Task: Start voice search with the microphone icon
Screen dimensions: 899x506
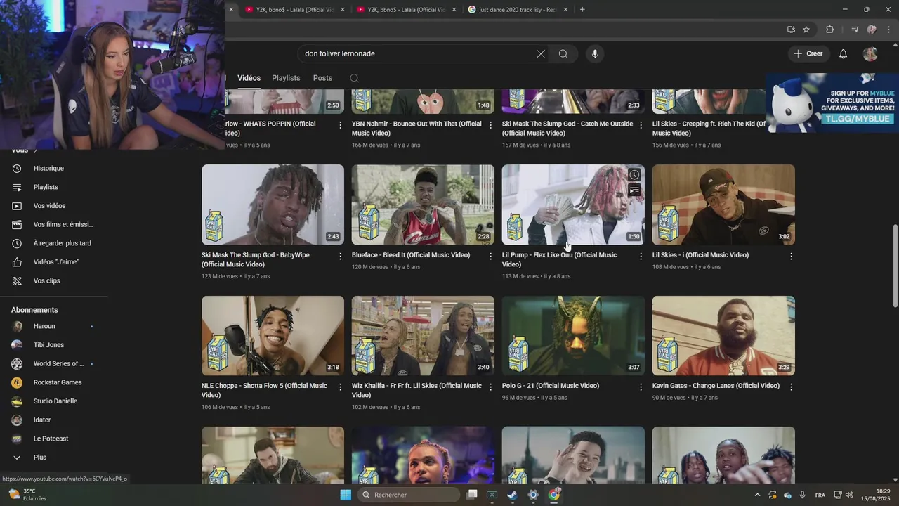Action: pos(595,54)
